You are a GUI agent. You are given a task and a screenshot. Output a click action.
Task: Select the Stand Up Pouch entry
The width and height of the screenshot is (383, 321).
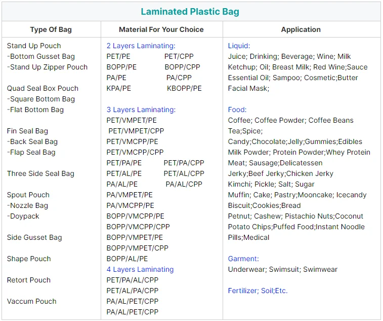tap(34, 46)
